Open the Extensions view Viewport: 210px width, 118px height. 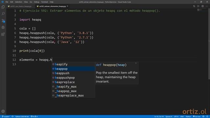click(x=3, y=34)
